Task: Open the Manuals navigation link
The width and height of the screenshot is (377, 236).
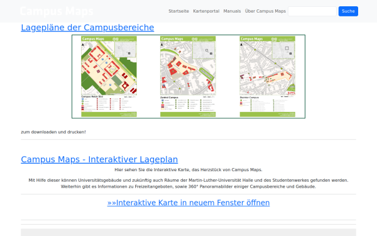Action: (232, 11)
